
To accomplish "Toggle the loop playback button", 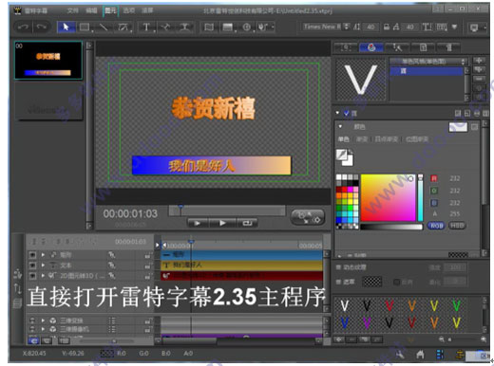I will pyautogui.click(x=247, y=223).
